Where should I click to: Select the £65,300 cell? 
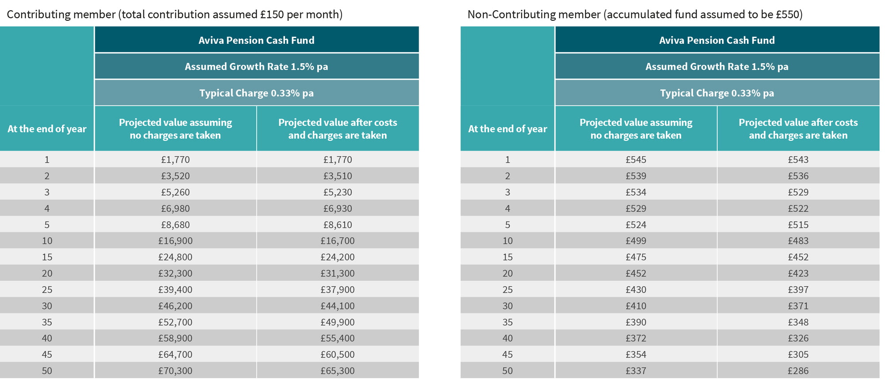point(338,371)
